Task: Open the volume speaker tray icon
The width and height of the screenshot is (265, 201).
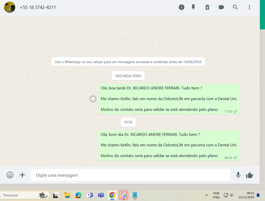Action: point(232,195)
